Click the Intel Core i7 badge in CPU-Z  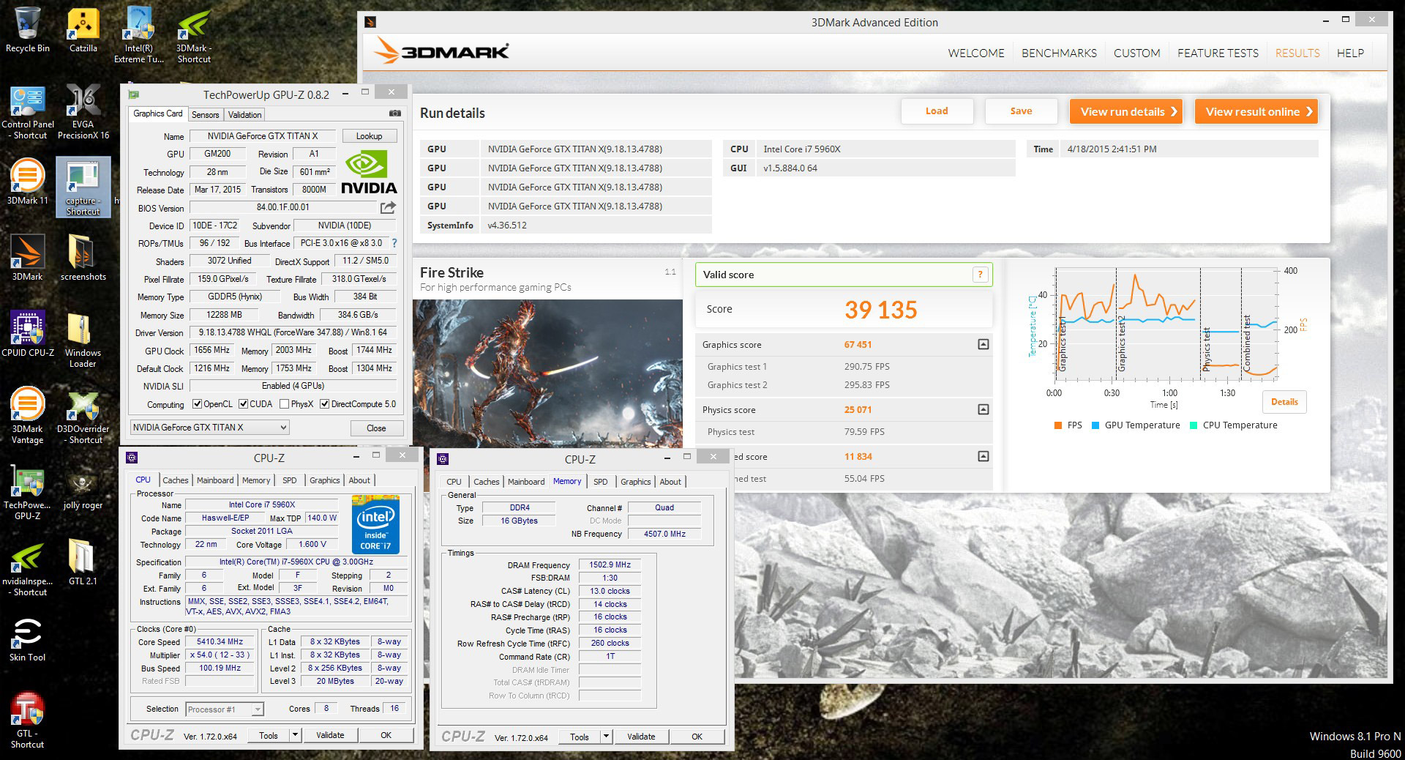pos(375,524)
